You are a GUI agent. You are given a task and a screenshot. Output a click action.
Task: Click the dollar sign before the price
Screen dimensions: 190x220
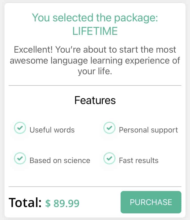(x=48, y=203)
